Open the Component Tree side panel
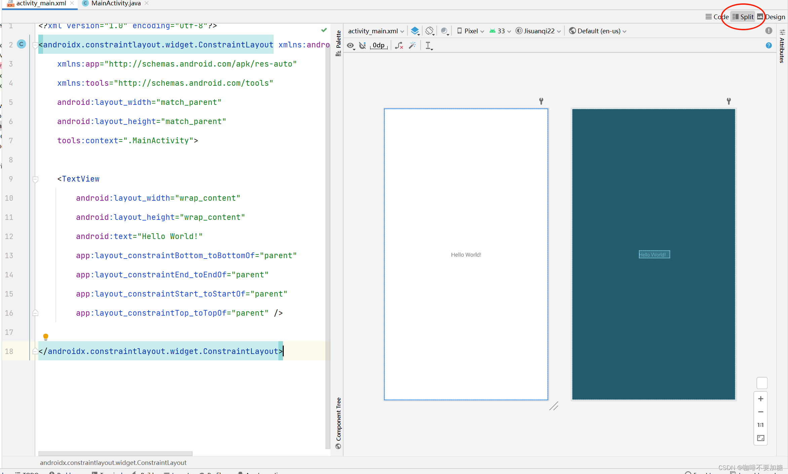This screenshot has width=788, height=474. (x=339, y=423)
